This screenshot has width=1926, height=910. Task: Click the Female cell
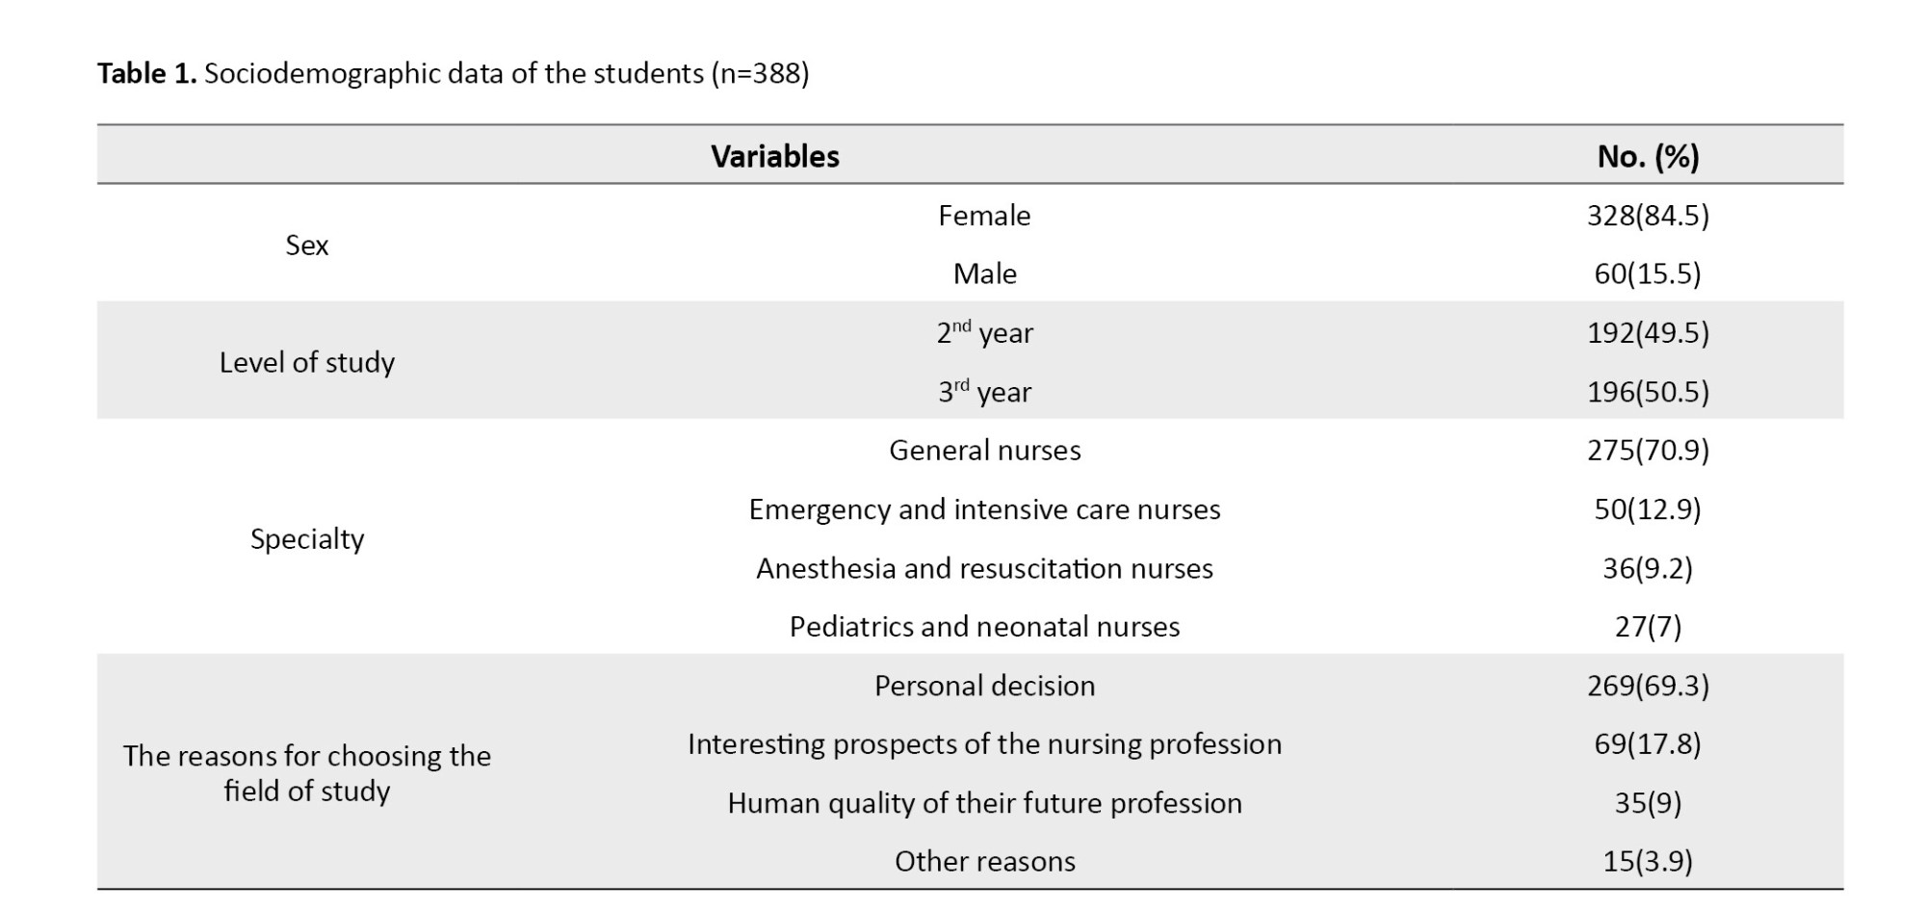click(x=984, y=215)
